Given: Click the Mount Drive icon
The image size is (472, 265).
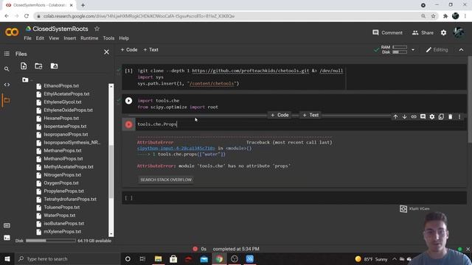Looking at the screenshot, I should point(54,66).
